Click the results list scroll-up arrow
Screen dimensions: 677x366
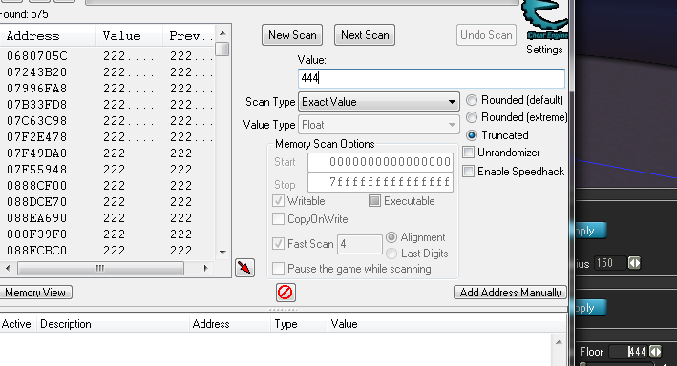(x=222, y=33)
